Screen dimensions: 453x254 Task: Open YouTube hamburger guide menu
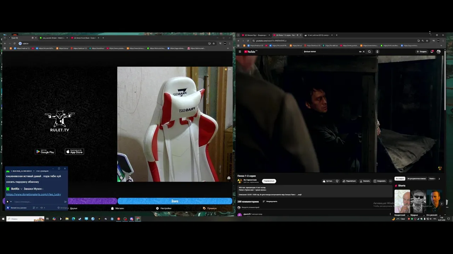click(x=240, y=52)
